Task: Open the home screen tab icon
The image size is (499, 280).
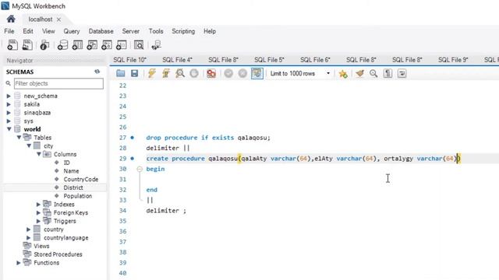Action: [11, 19]
